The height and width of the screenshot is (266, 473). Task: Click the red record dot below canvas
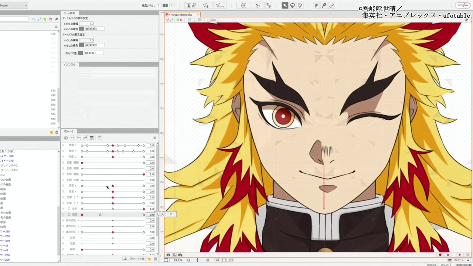pyautogui.click(x=440, y=255)
